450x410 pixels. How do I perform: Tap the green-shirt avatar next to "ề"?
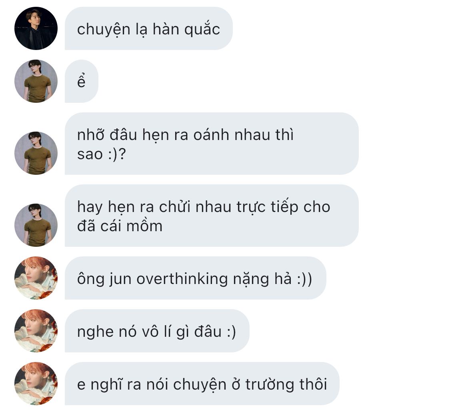(36, 81)
